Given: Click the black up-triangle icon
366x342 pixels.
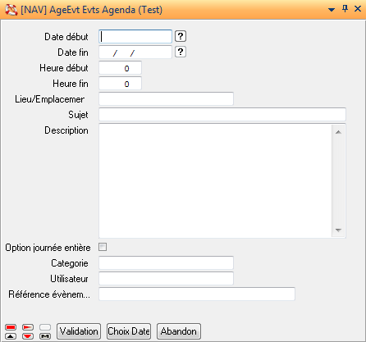Looking at the screenshot, I should pos(11,336).
